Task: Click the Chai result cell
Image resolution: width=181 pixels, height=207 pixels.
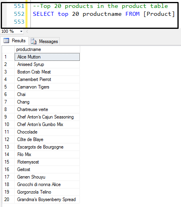Action: [47, 94]
